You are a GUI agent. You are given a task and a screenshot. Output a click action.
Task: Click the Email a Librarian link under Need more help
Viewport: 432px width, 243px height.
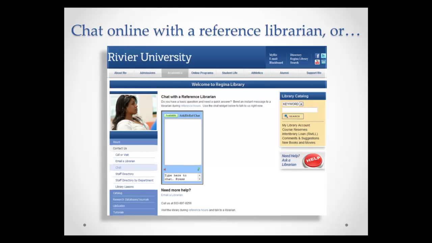(172, 195)
